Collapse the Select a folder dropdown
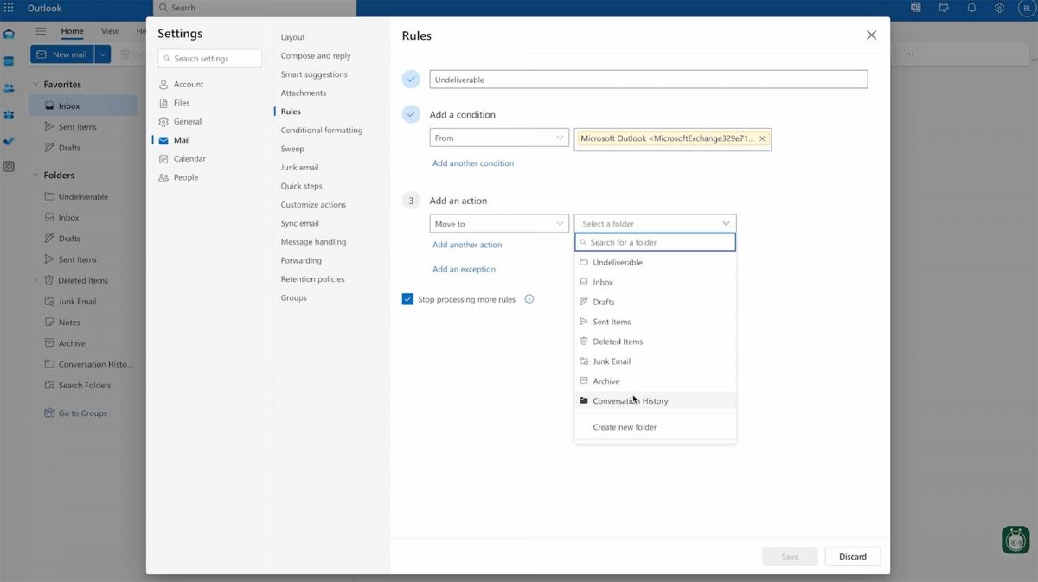The width and height of the screenshot is (1038, 582). (655, 223)
